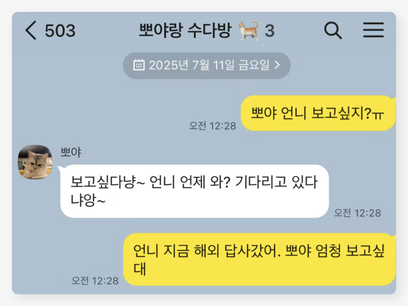Viewport: 408px width, 306px height.
Task: Expand the date chevron after 금요일
Action: 277,65
